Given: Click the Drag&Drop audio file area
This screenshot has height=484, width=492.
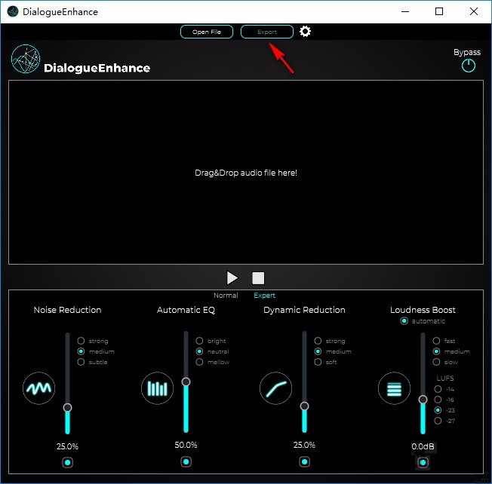Looking at the screenshot, I should pos(246,173).
